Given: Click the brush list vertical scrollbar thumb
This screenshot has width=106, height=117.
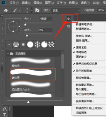Looking at the screenshot, I should 63,61.
